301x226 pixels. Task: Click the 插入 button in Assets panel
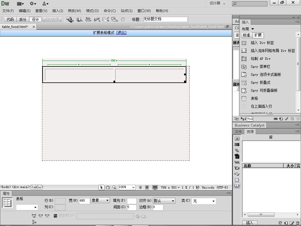[x=250, y=223]
